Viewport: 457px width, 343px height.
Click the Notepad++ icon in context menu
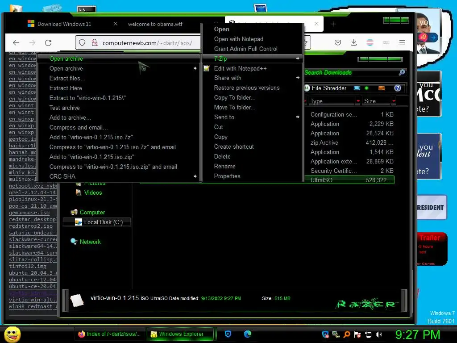coord(207,68)
